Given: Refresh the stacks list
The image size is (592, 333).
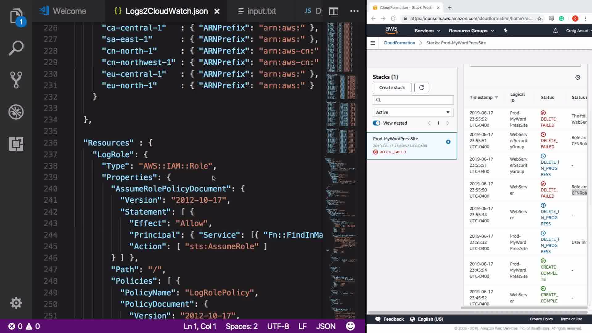Looking at the screenshot, I should pyautogui.click(x=421, y=88).
